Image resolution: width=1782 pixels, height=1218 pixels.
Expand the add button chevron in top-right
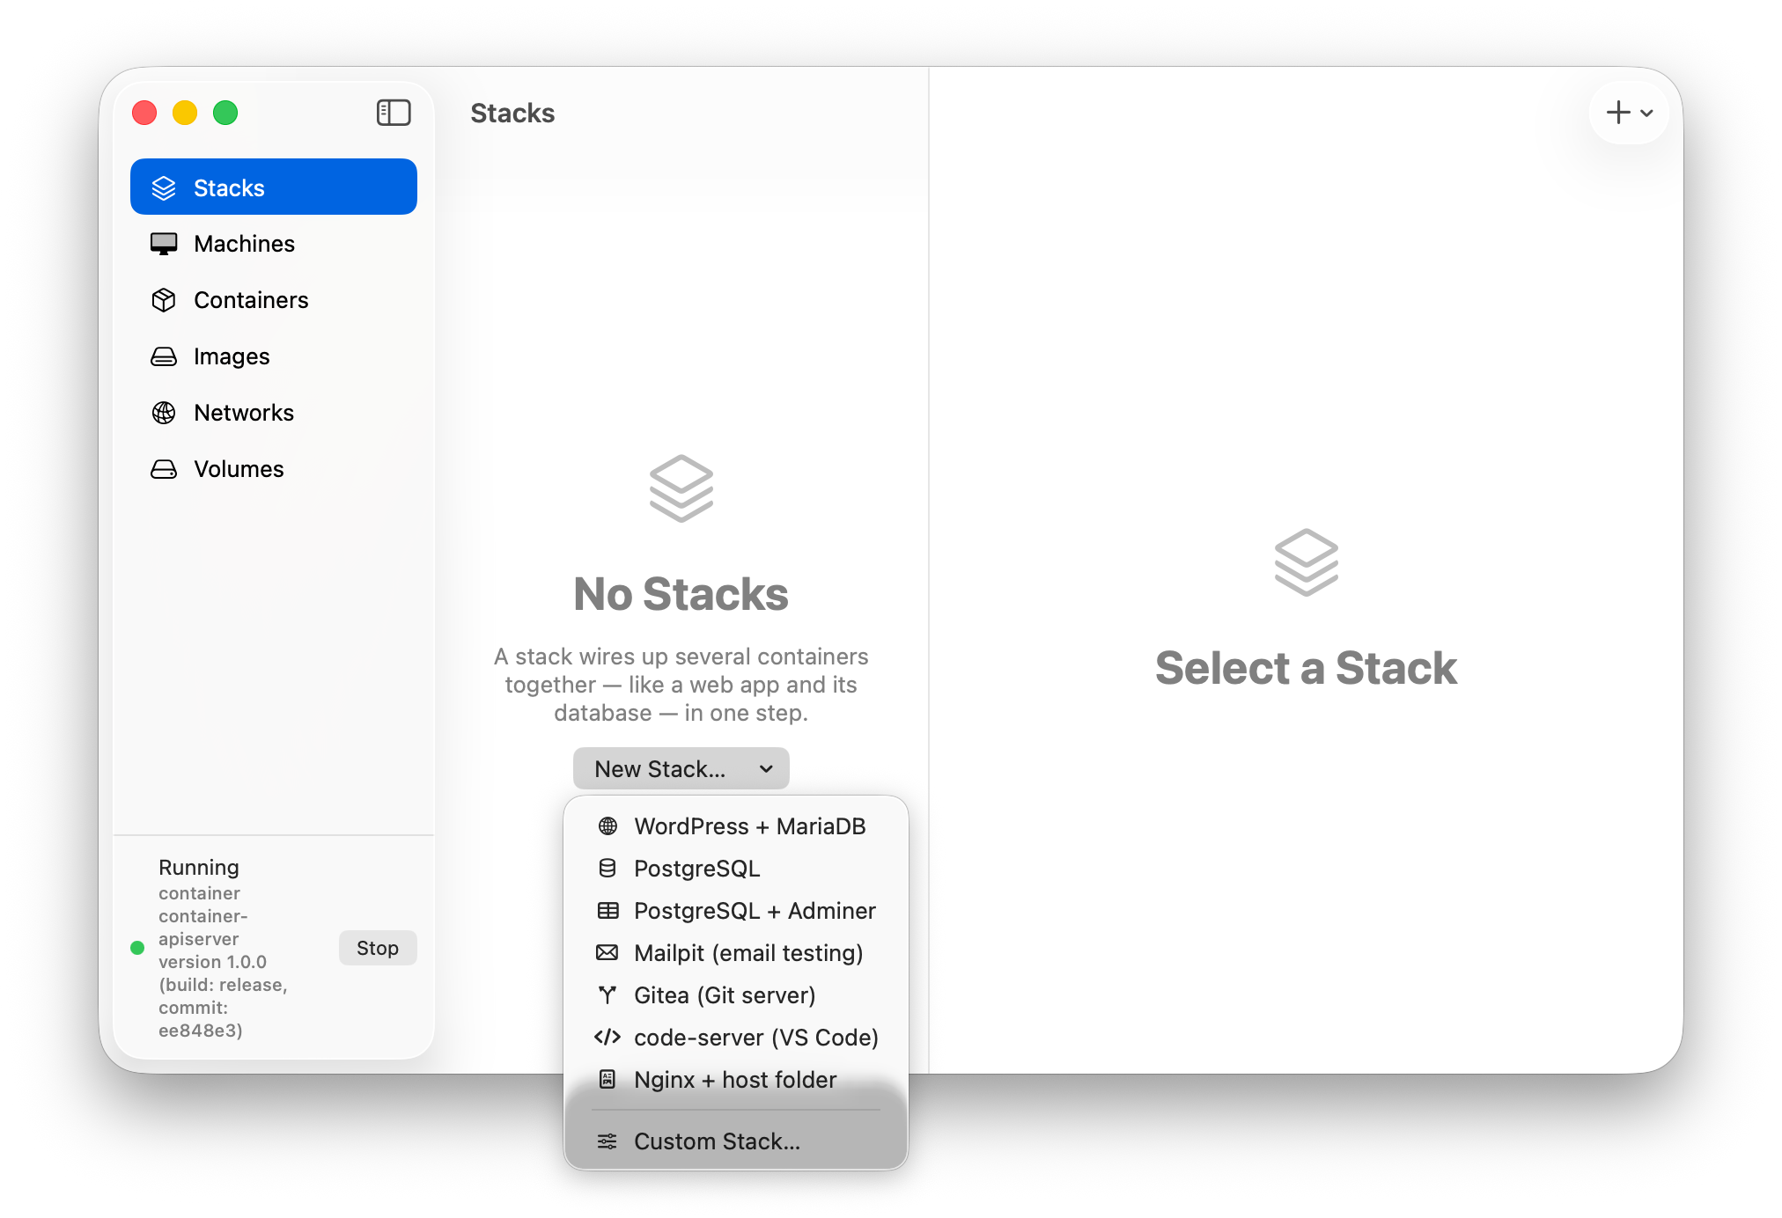(1647, 114)
